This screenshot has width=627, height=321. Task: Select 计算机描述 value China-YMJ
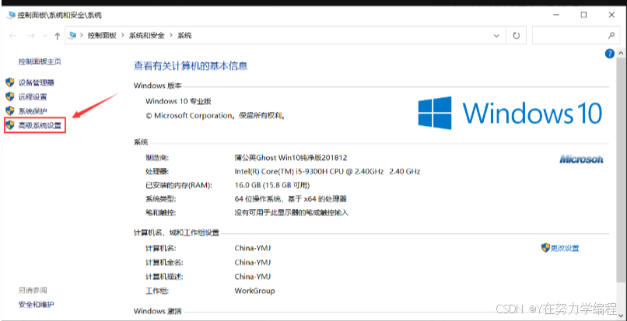click(253, 277)
